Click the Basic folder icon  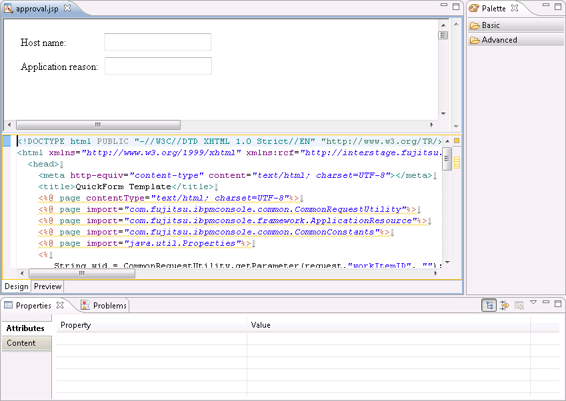click(475, 25)
